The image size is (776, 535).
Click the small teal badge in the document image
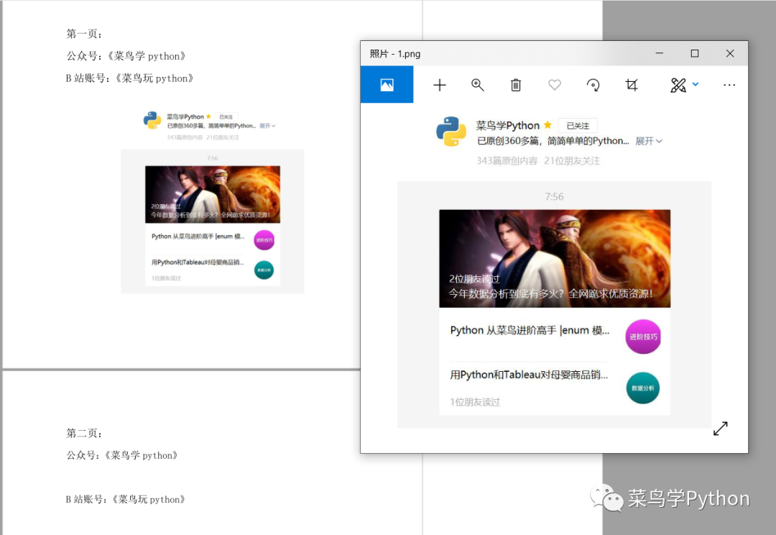[264, 270]
